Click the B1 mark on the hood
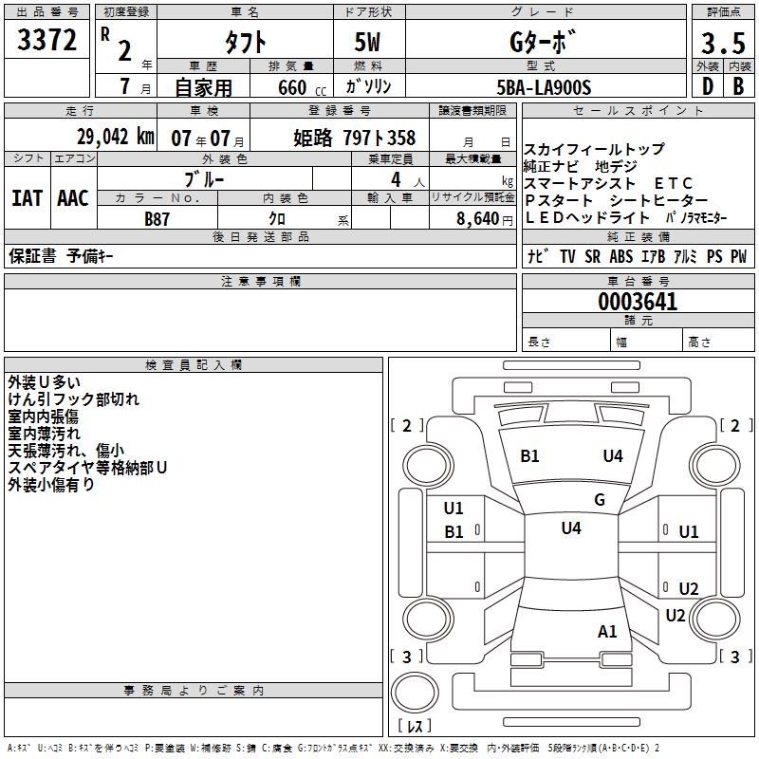 pyautogui.click(x=529, y=456)
